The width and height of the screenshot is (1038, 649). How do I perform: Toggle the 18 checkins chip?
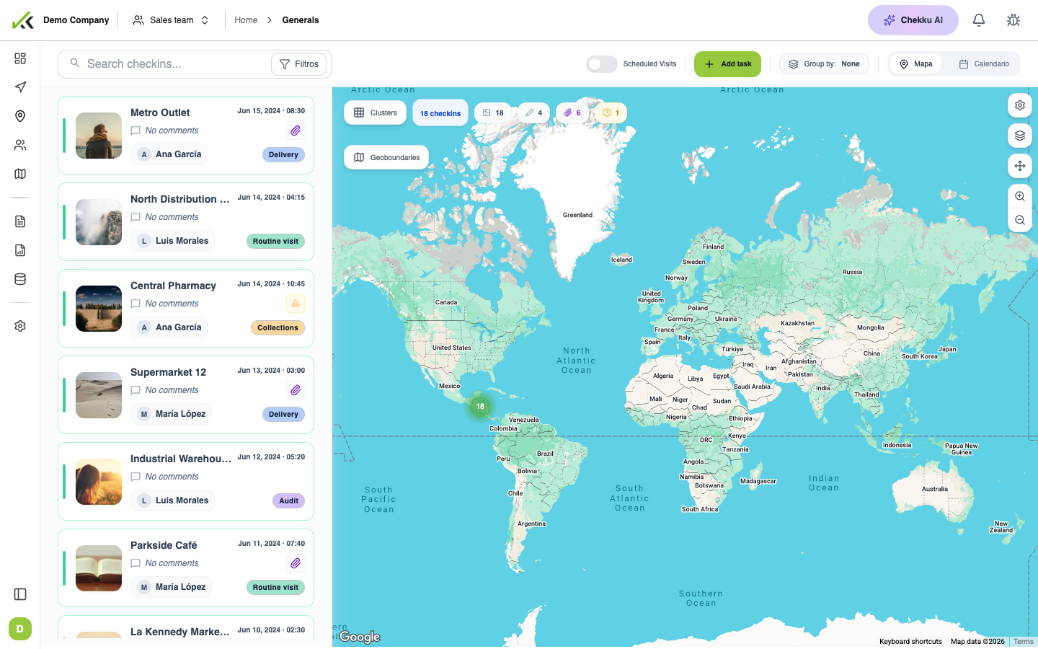tap(440, 113)
